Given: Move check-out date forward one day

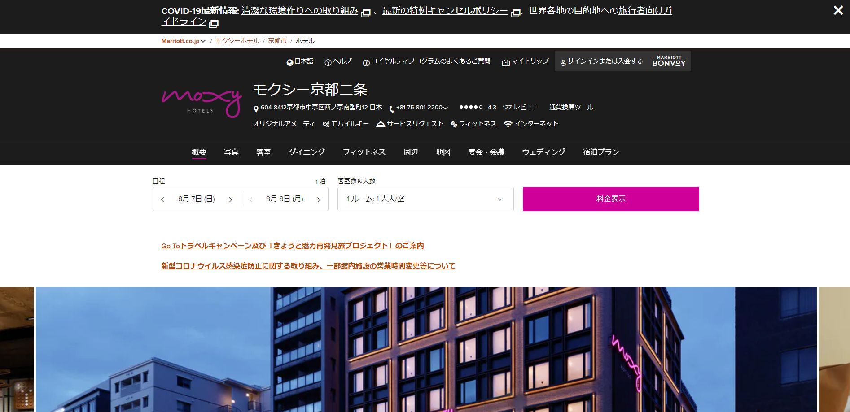Looking at the screenshot, I should (x=319, y=199).
